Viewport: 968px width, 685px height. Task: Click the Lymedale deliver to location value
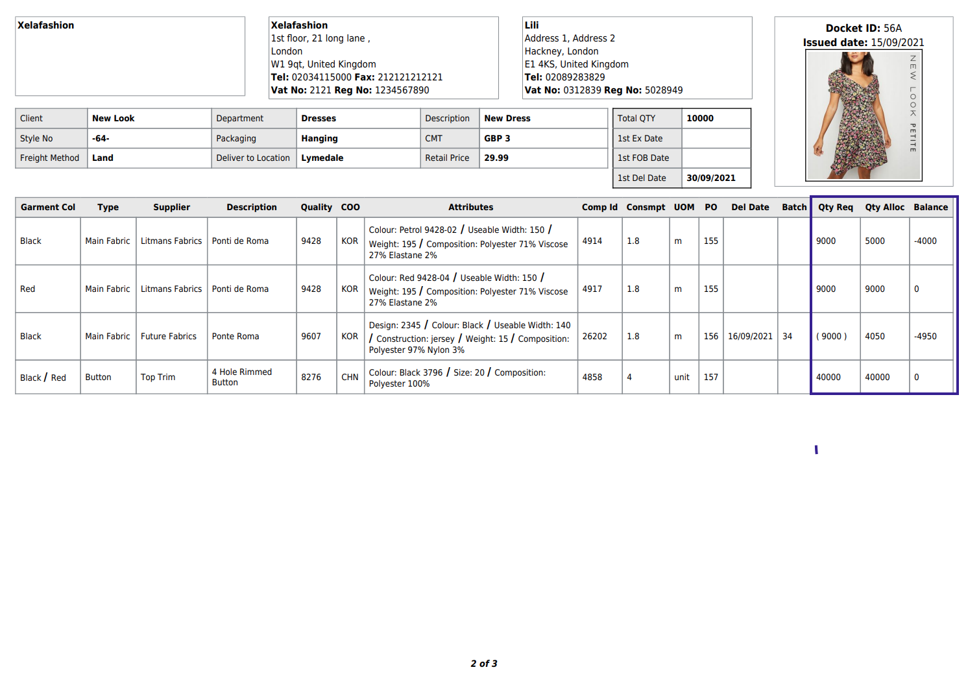click(322, 158)
